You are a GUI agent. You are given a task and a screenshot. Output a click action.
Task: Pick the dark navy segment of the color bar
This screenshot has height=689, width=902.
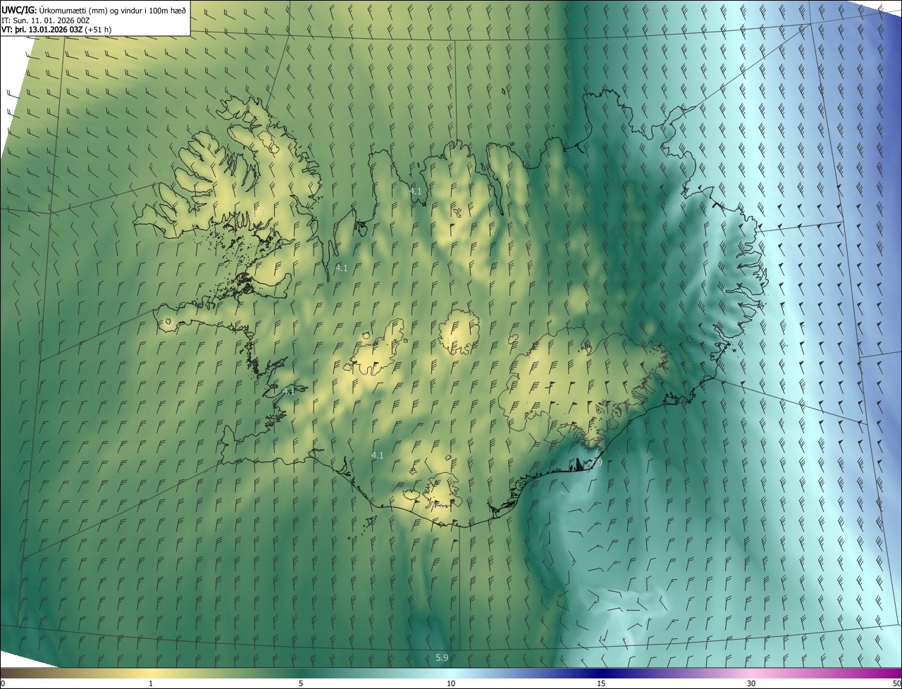tap(601, 674)
